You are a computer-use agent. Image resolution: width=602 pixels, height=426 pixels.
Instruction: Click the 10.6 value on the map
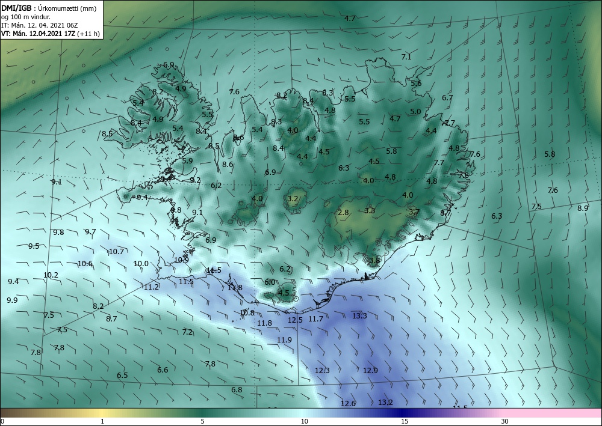point(85,264)
